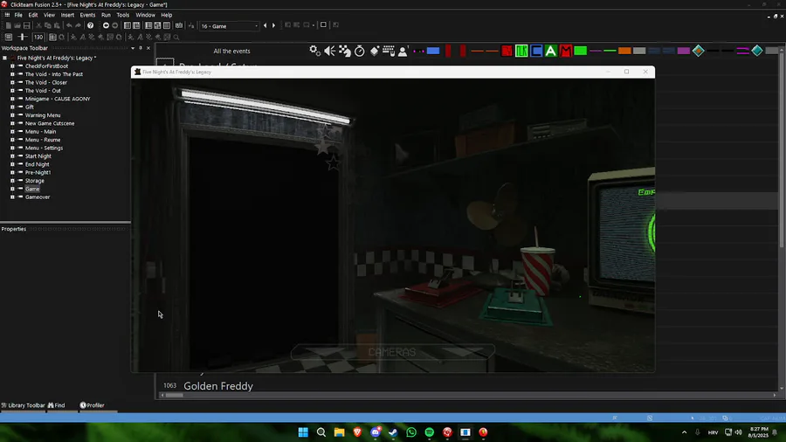
Task: Go to next frame arrow
Action: (273, 25)
